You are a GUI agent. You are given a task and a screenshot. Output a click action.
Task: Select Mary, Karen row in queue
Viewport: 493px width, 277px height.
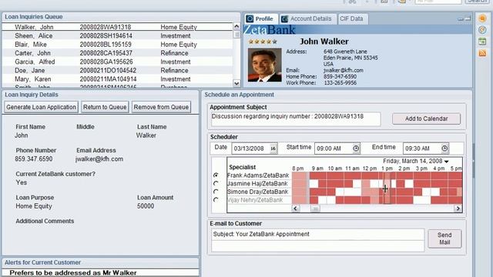117,79
